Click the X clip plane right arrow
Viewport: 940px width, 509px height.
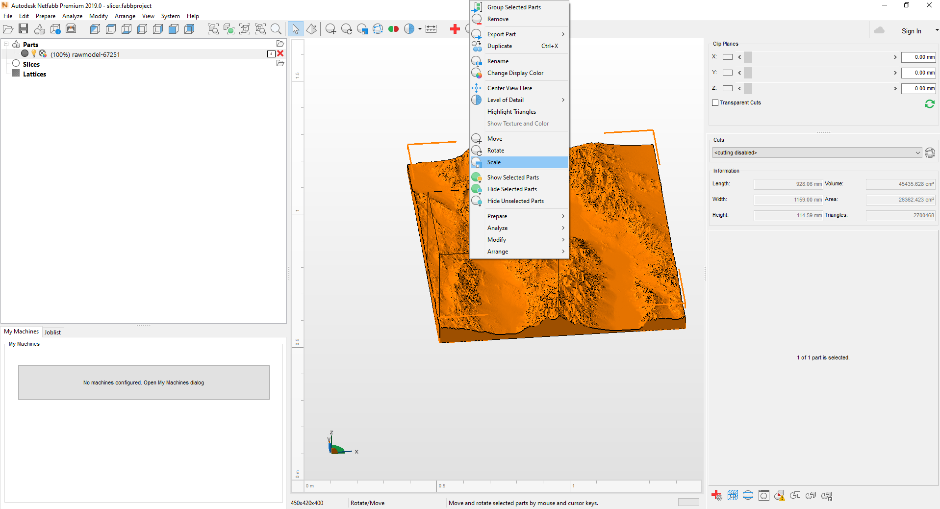click(895, 57)
